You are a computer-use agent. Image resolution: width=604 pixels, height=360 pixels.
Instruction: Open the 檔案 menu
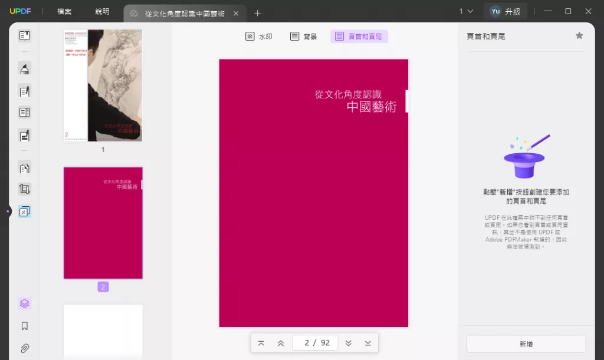coord(64,12)
